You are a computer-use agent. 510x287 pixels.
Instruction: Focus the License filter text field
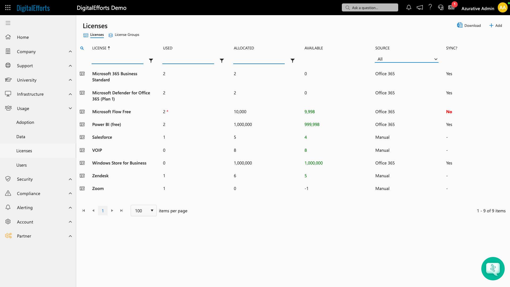pos(117,60)
